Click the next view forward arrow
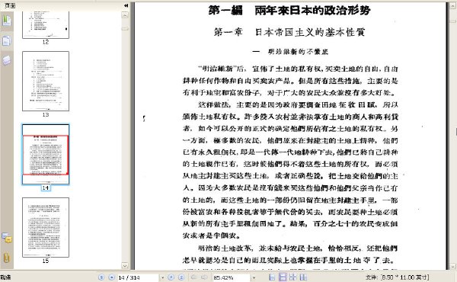 (x=205, y=277)
